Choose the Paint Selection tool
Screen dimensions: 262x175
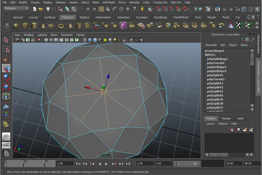[x=6, y=59]
